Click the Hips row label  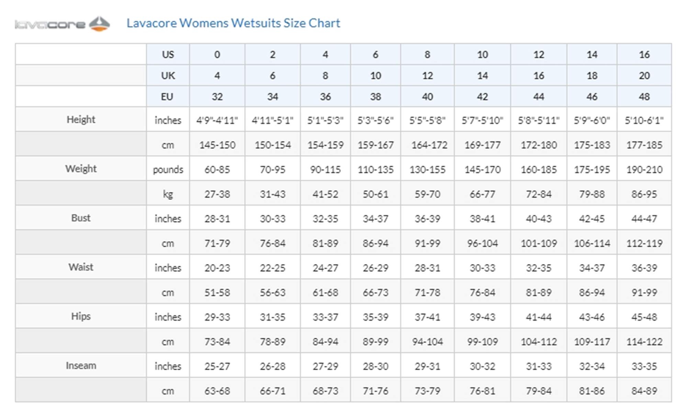81,316
